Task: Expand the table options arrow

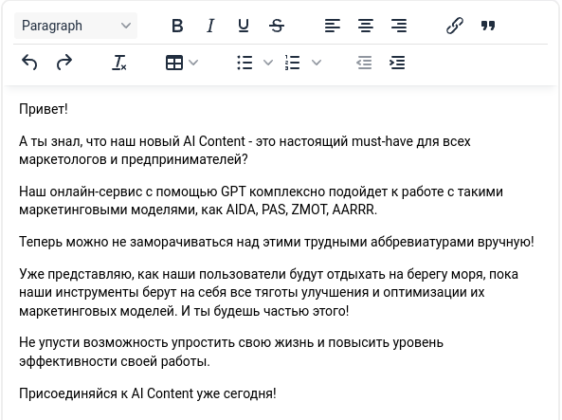Action: [x=193, y=63]
